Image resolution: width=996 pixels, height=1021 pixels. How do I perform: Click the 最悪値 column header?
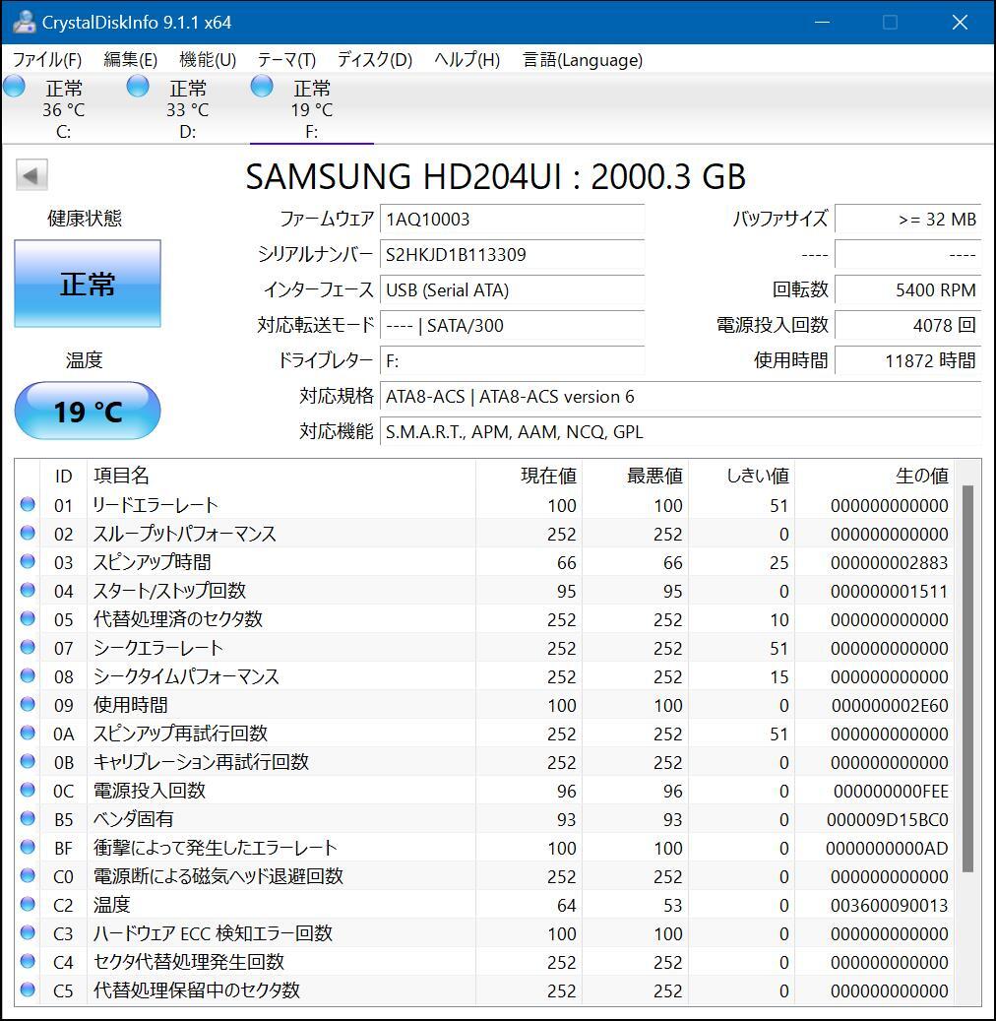click(636, 476)
